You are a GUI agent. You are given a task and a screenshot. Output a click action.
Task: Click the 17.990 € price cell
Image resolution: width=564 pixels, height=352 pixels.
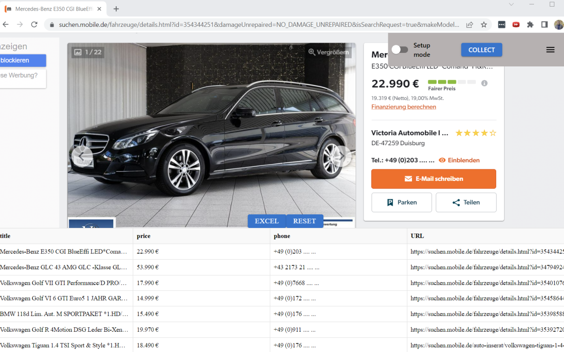(x=201, y=283)
